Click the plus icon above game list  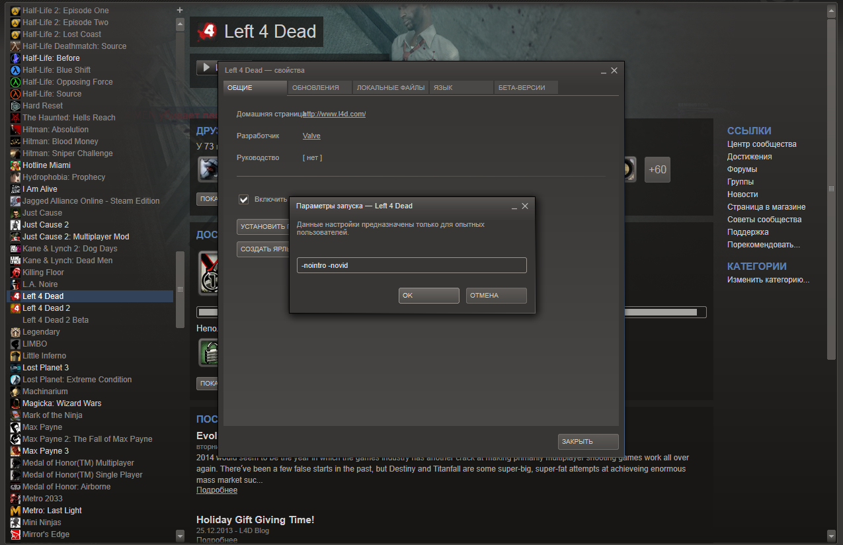[180, 10]
